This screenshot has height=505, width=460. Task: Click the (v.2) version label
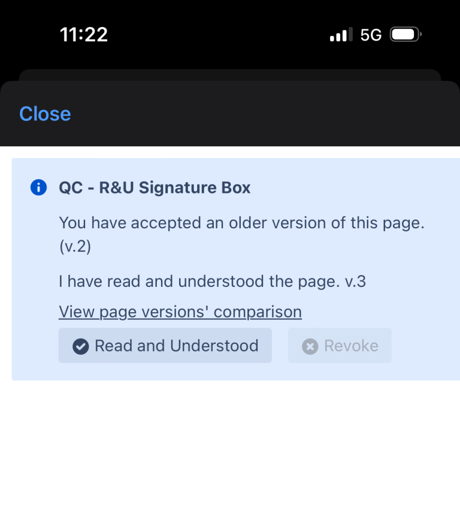tap(75, 246)
